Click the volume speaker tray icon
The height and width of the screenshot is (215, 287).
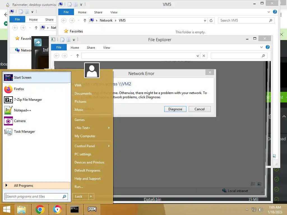[x=260, y=209]
